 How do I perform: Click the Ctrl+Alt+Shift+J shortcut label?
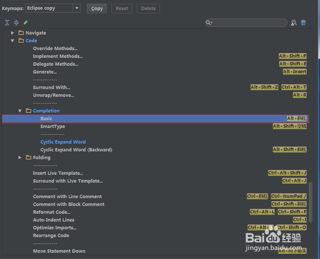click(287, 173)
